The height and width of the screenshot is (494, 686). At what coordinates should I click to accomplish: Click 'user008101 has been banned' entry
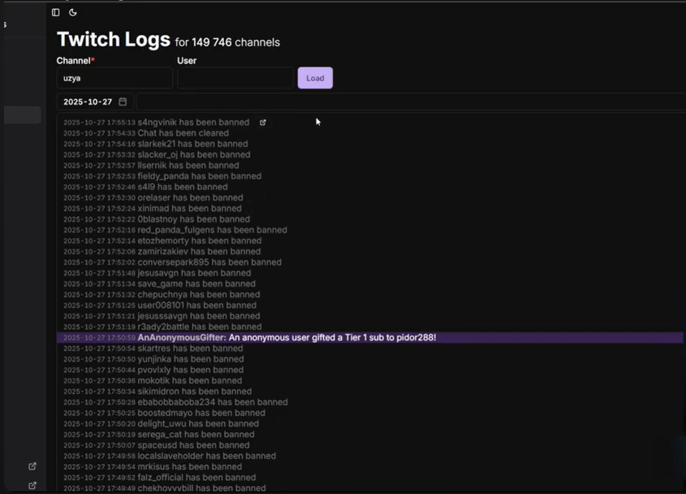pos(197,305)
